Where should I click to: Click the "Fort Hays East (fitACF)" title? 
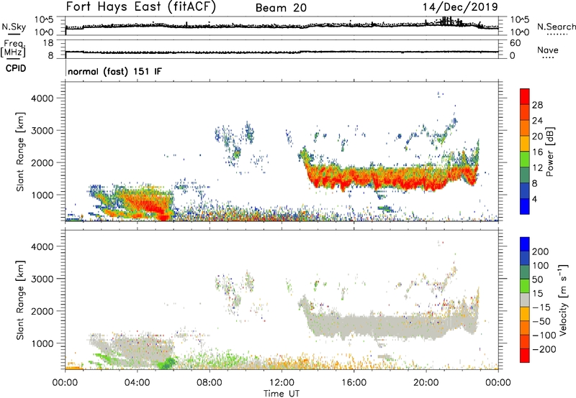tap(141, 7)
